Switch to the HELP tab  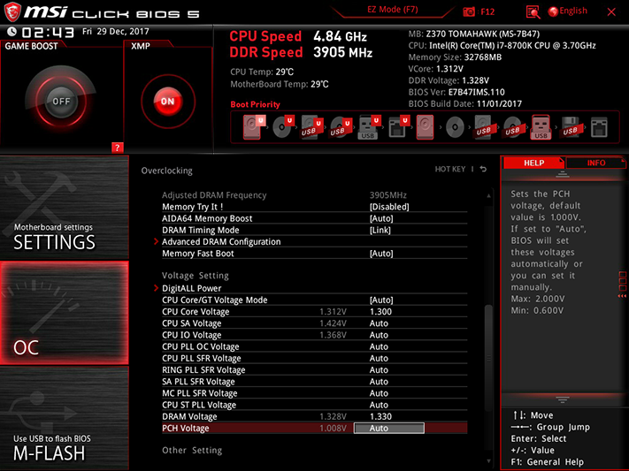pyautogui.click(x=533, y=163)
